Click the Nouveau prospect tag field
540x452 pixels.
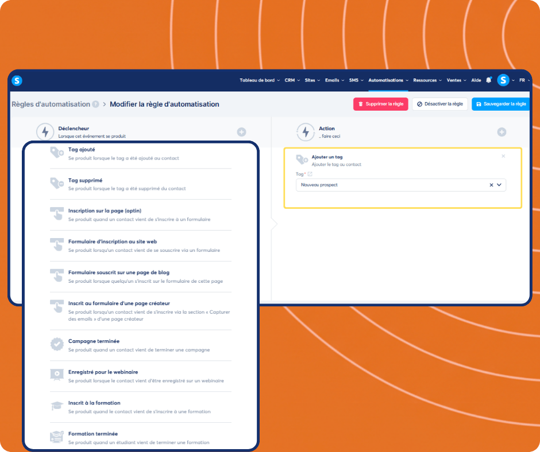pos(401,185)
